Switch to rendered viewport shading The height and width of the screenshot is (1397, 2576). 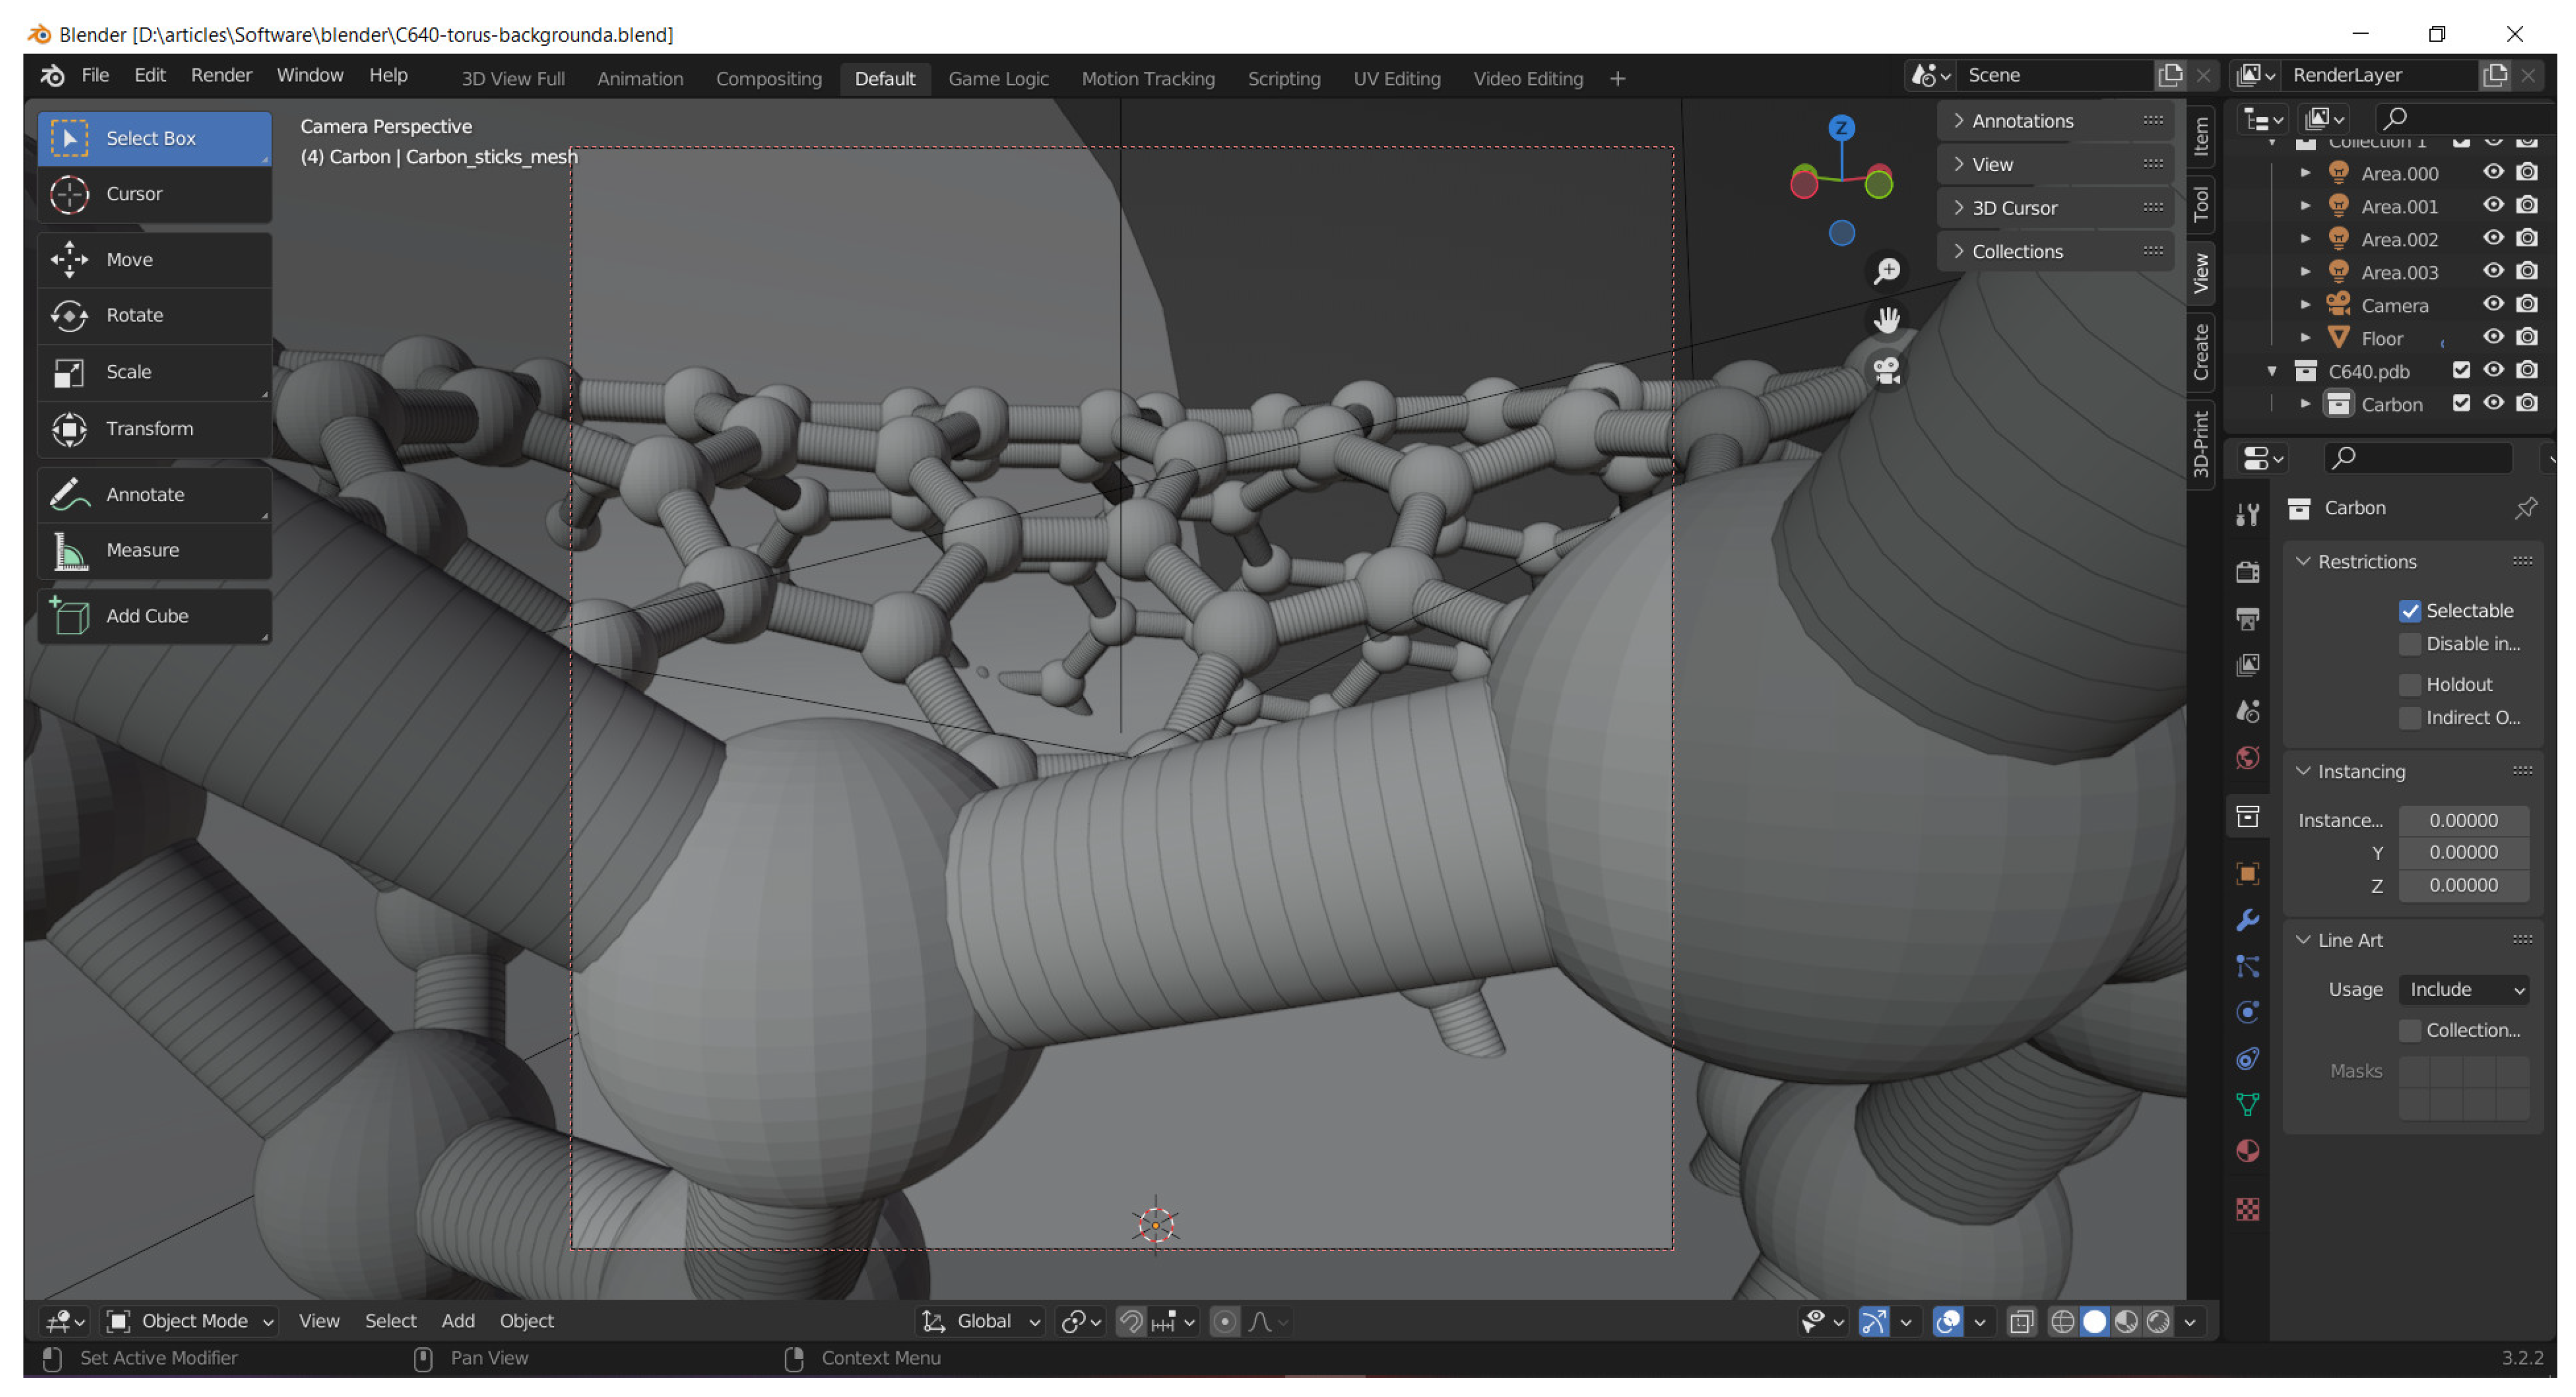(x=2158, y=1322)
